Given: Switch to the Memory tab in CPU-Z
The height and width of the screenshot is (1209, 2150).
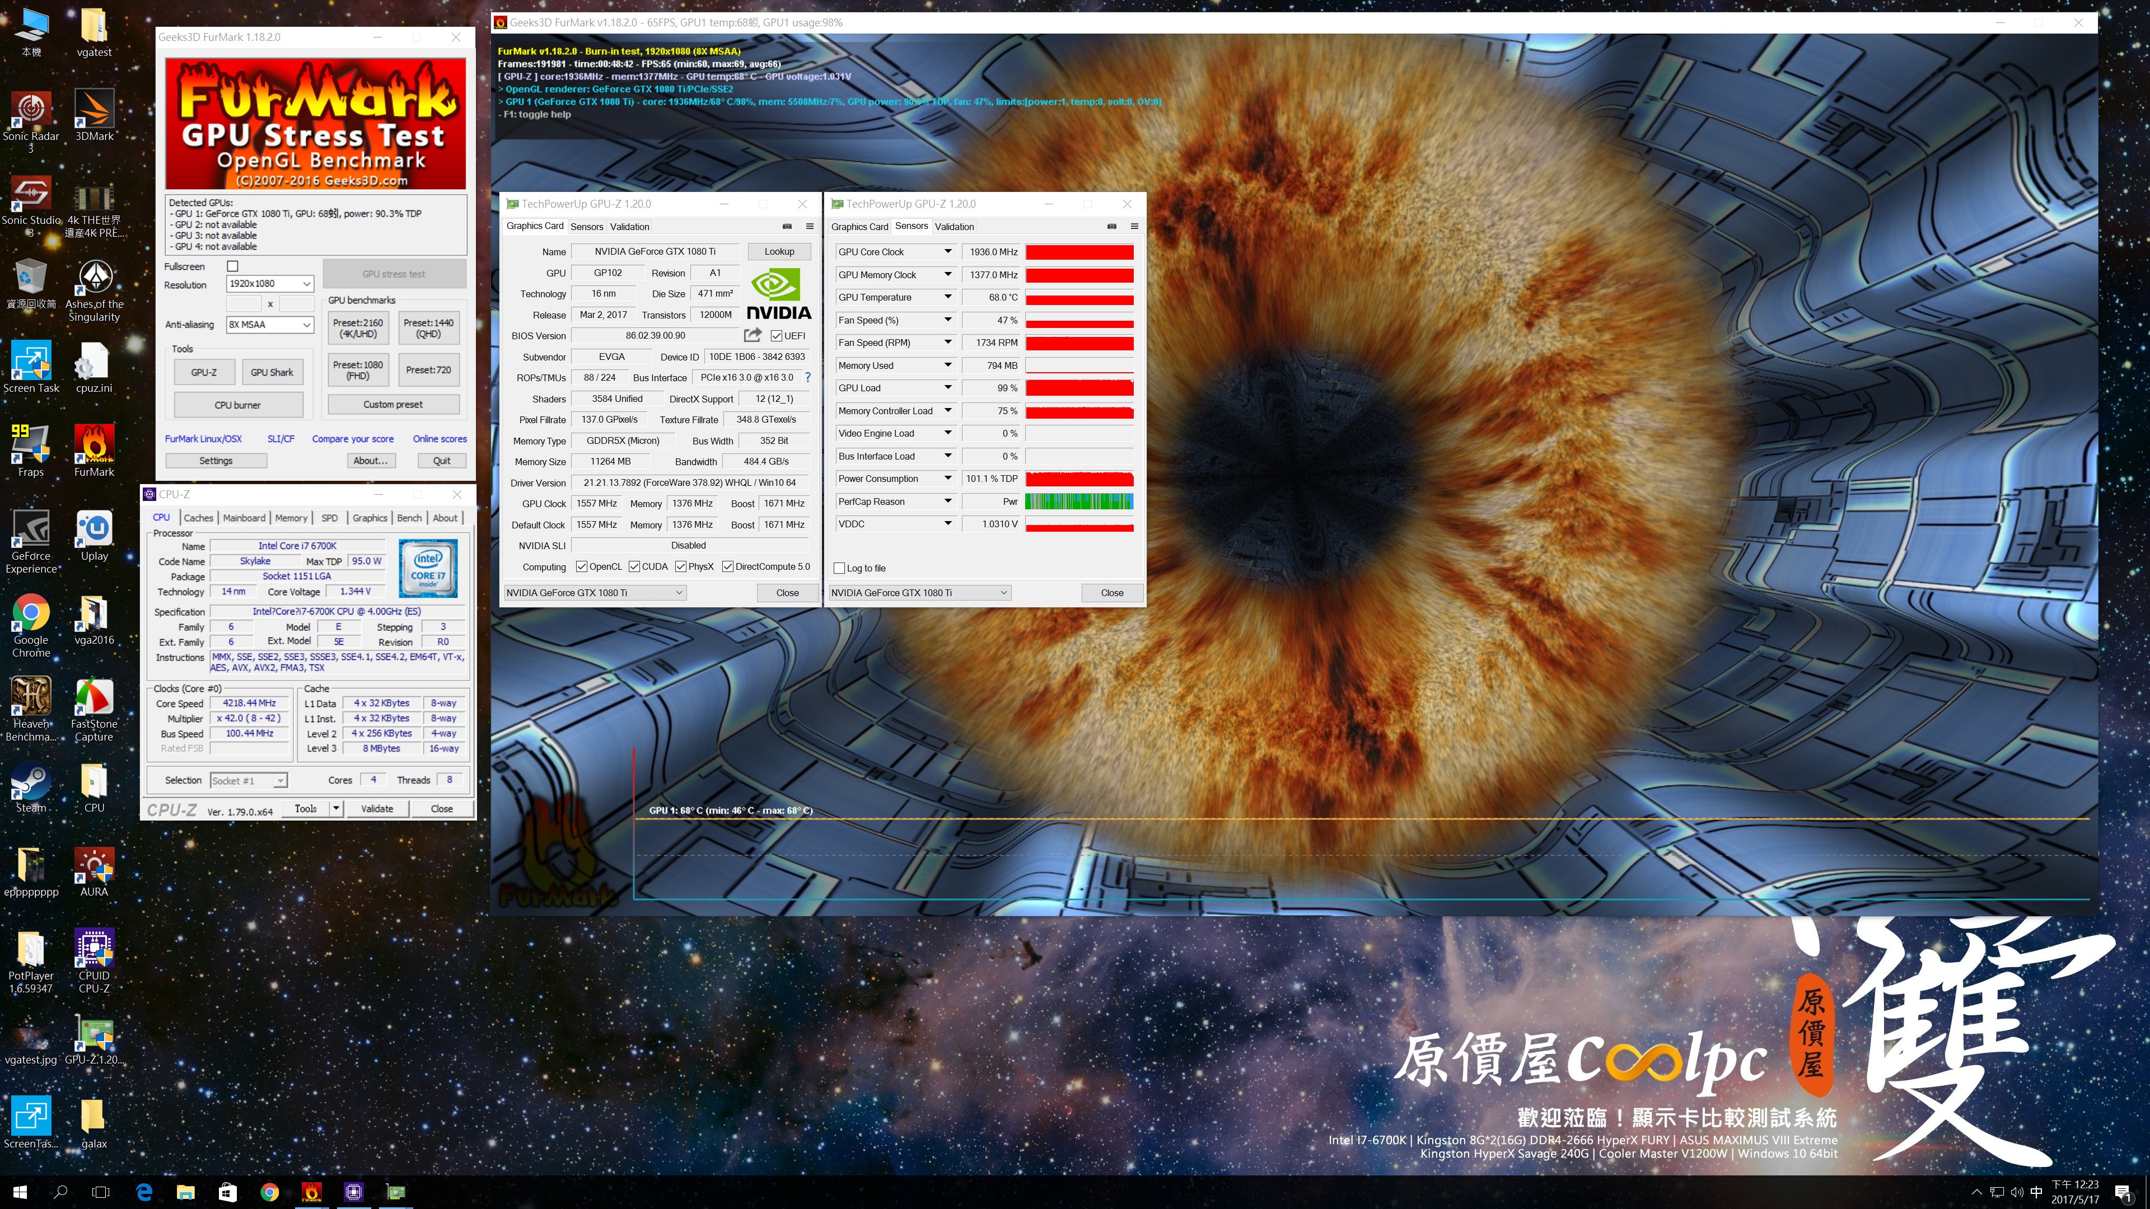Looking at the screenshot, I should 291,518.
